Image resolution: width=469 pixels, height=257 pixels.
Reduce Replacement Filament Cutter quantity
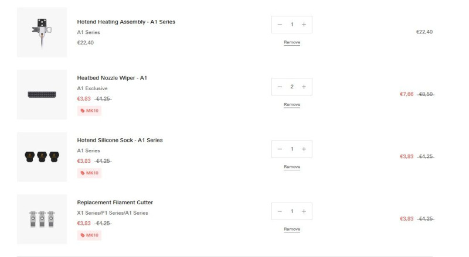point(280,211)
